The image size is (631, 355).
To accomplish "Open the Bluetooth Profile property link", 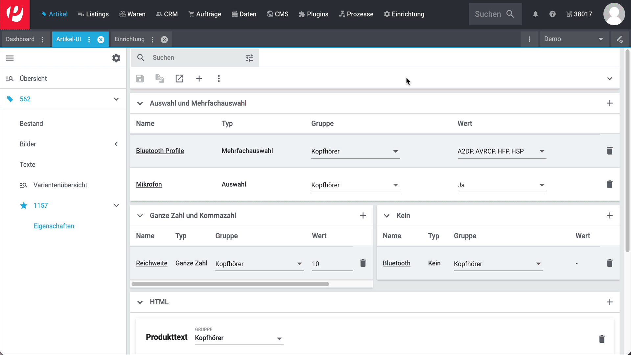I will coord(160,151).
